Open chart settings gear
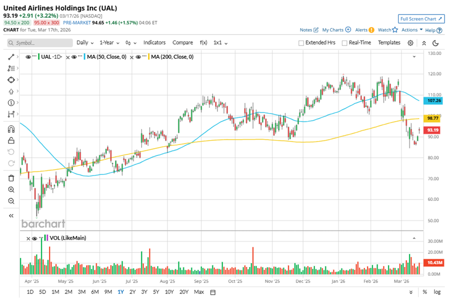The width and height of the screenshot is (451, 298). tap(410, 43)
